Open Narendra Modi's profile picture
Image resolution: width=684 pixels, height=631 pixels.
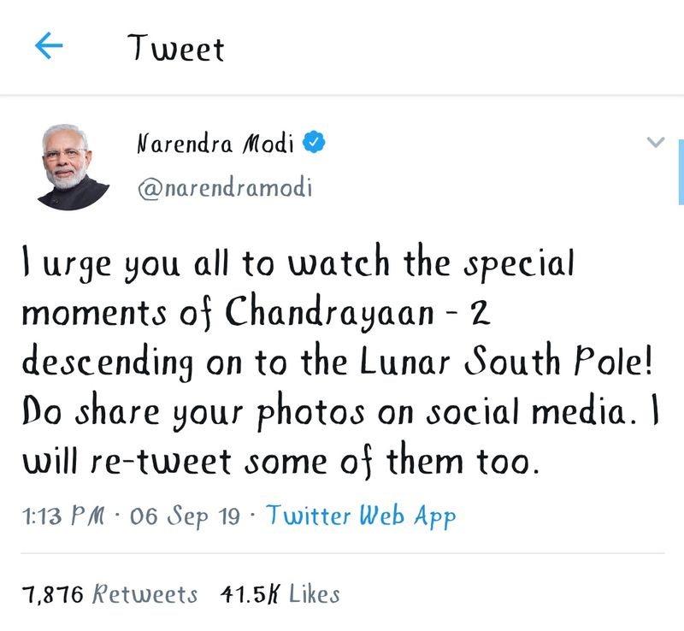click(73, 167)
